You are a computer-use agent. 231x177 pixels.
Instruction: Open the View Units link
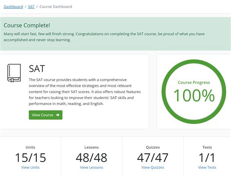[x=30, y=167]
